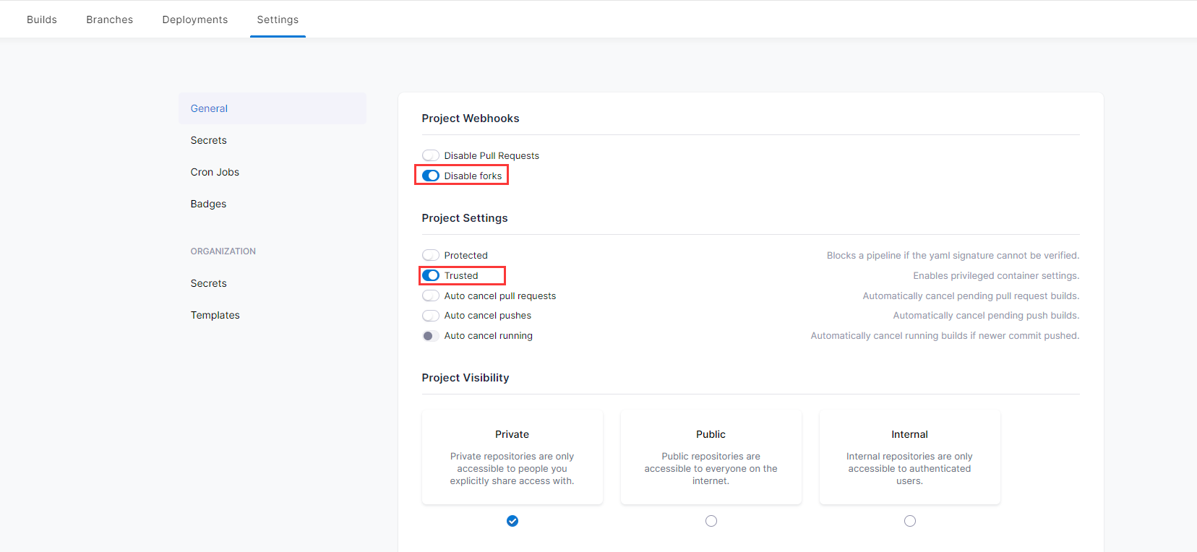Viewport: 1197px width, 552px height.
Task: Select the Private visibility radio button
Action: [512, 521]
